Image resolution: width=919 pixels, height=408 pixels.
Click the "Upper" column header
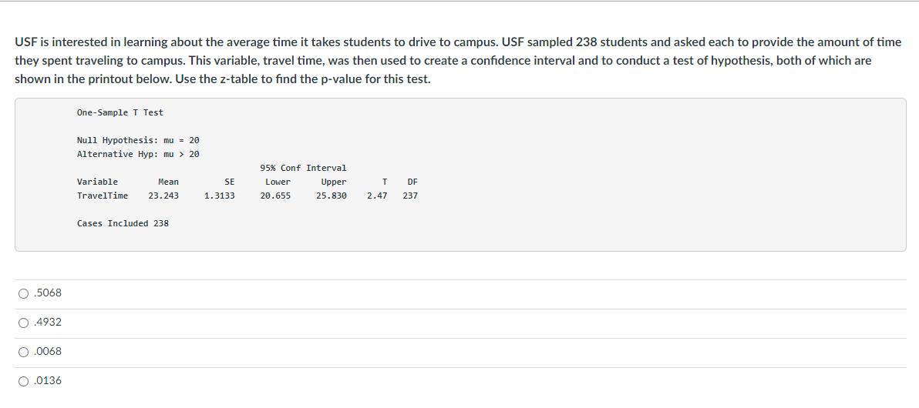[x=334, y=182]
